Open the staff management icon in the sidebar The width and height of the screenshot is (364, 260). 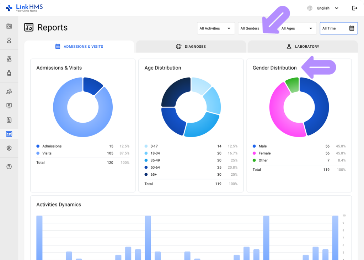[x=9, y=91]
